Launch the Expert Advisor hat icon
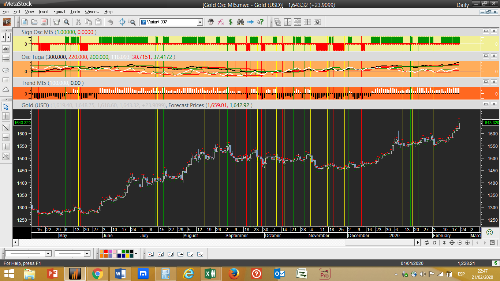 pos(211,22)
